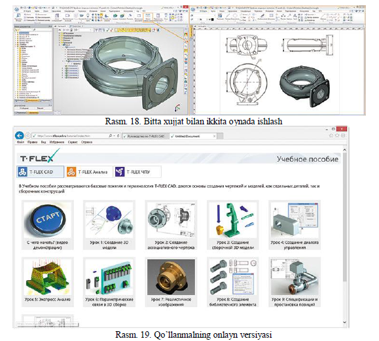This screenshot has height=341, width=379.
Task: Click the browser Back arrow button
Action: (x=20, y=135)
